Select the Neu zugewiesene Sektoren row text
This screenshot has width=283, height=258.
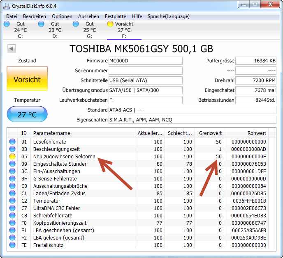click(x=64, y=157)
